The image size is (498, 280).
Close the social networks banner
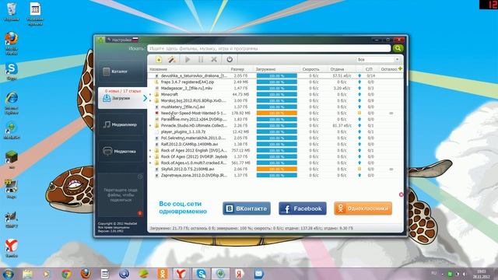click(x=402, y=194)
